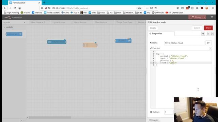Click the canvas horizontal scrollbar

pyautogui.click(x=50, y=118)
